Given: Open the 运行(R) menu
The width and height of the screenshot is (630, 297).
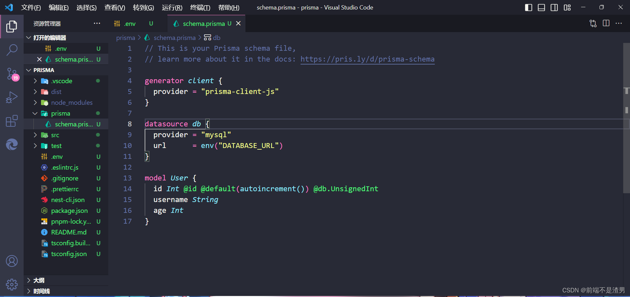Looking at the screenshot, I should coord(172,8).
